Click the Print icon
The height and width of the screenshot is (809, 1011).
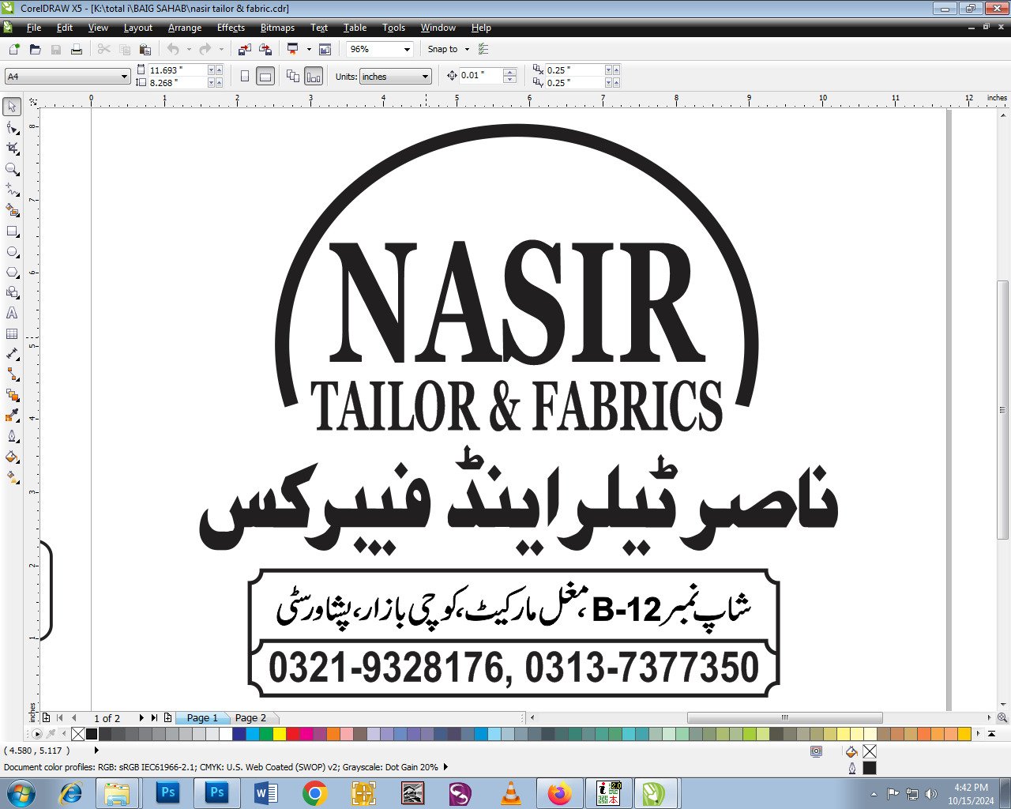(77, 49)
